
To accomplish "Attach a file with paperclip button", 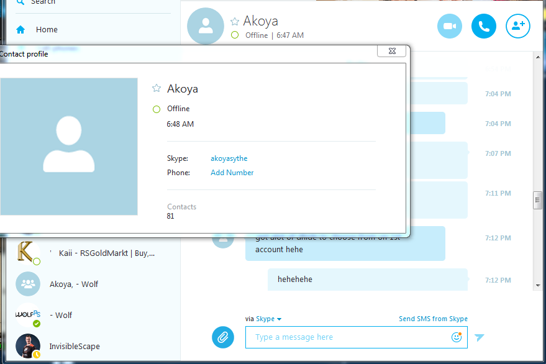I will [223, 337].
